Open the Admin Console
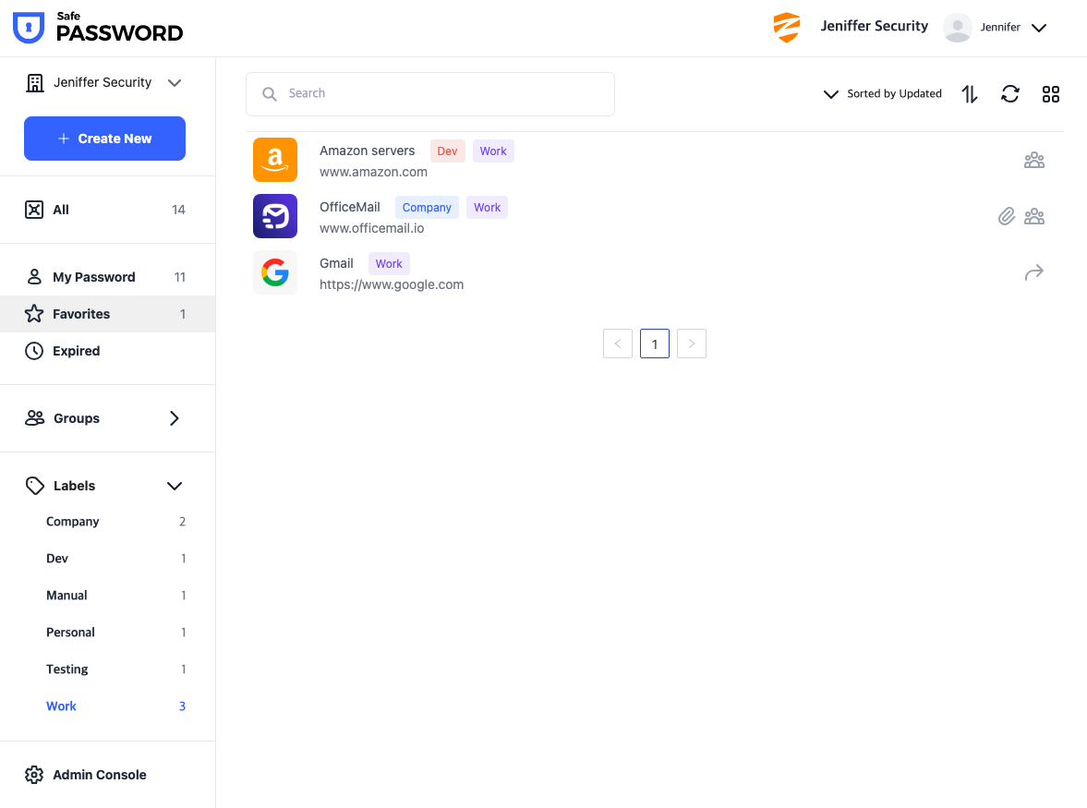The image size is (1087, 808). (x=99, y=775)
